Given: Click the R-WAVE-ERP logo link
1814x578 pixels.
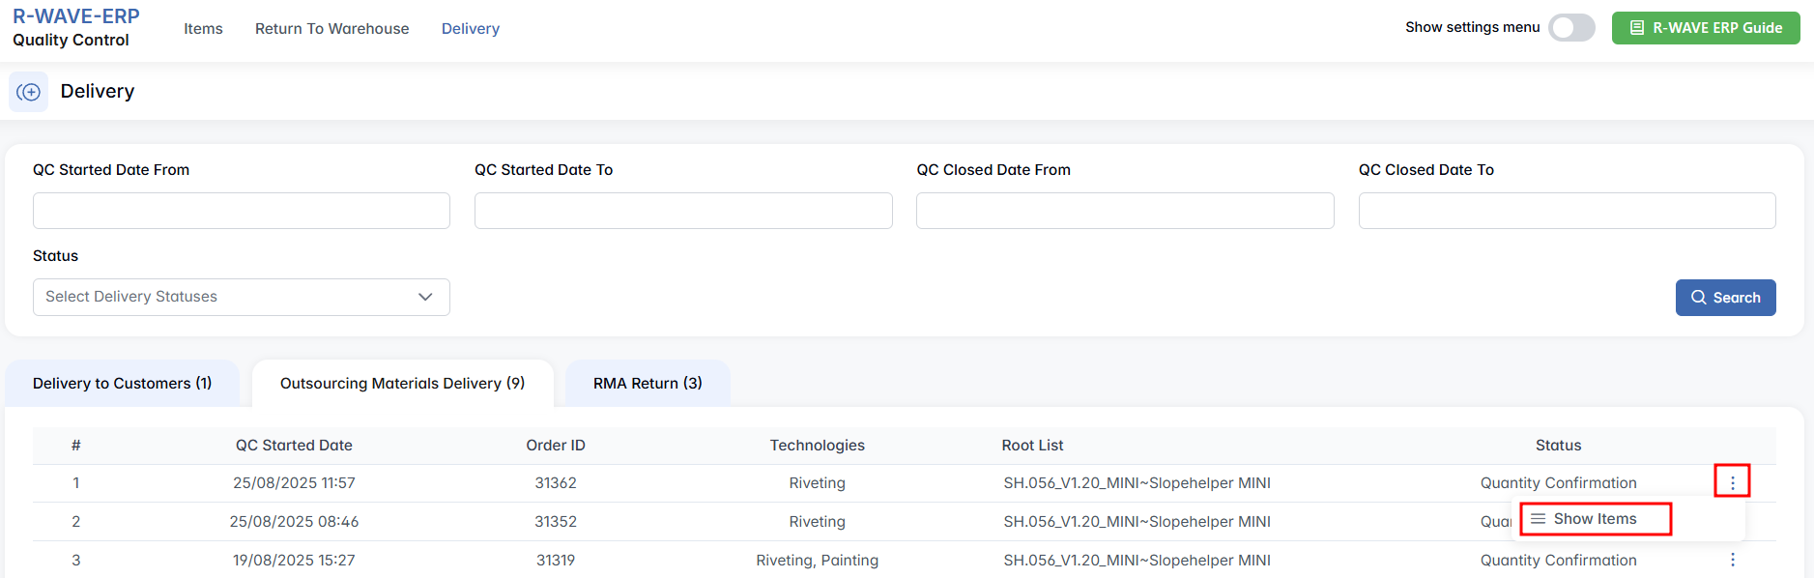Looking at the screenshot, I should 75,16.
